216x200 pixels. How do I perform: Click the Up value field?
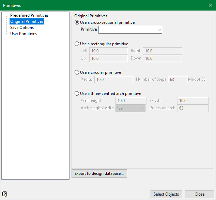click(109, 59)
